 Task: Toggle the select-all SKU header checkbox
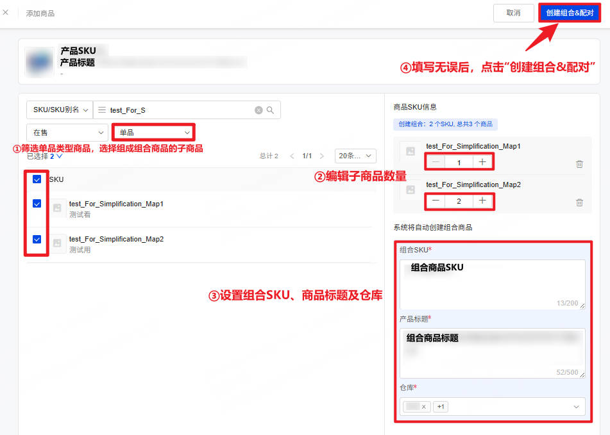pos(37,179)
